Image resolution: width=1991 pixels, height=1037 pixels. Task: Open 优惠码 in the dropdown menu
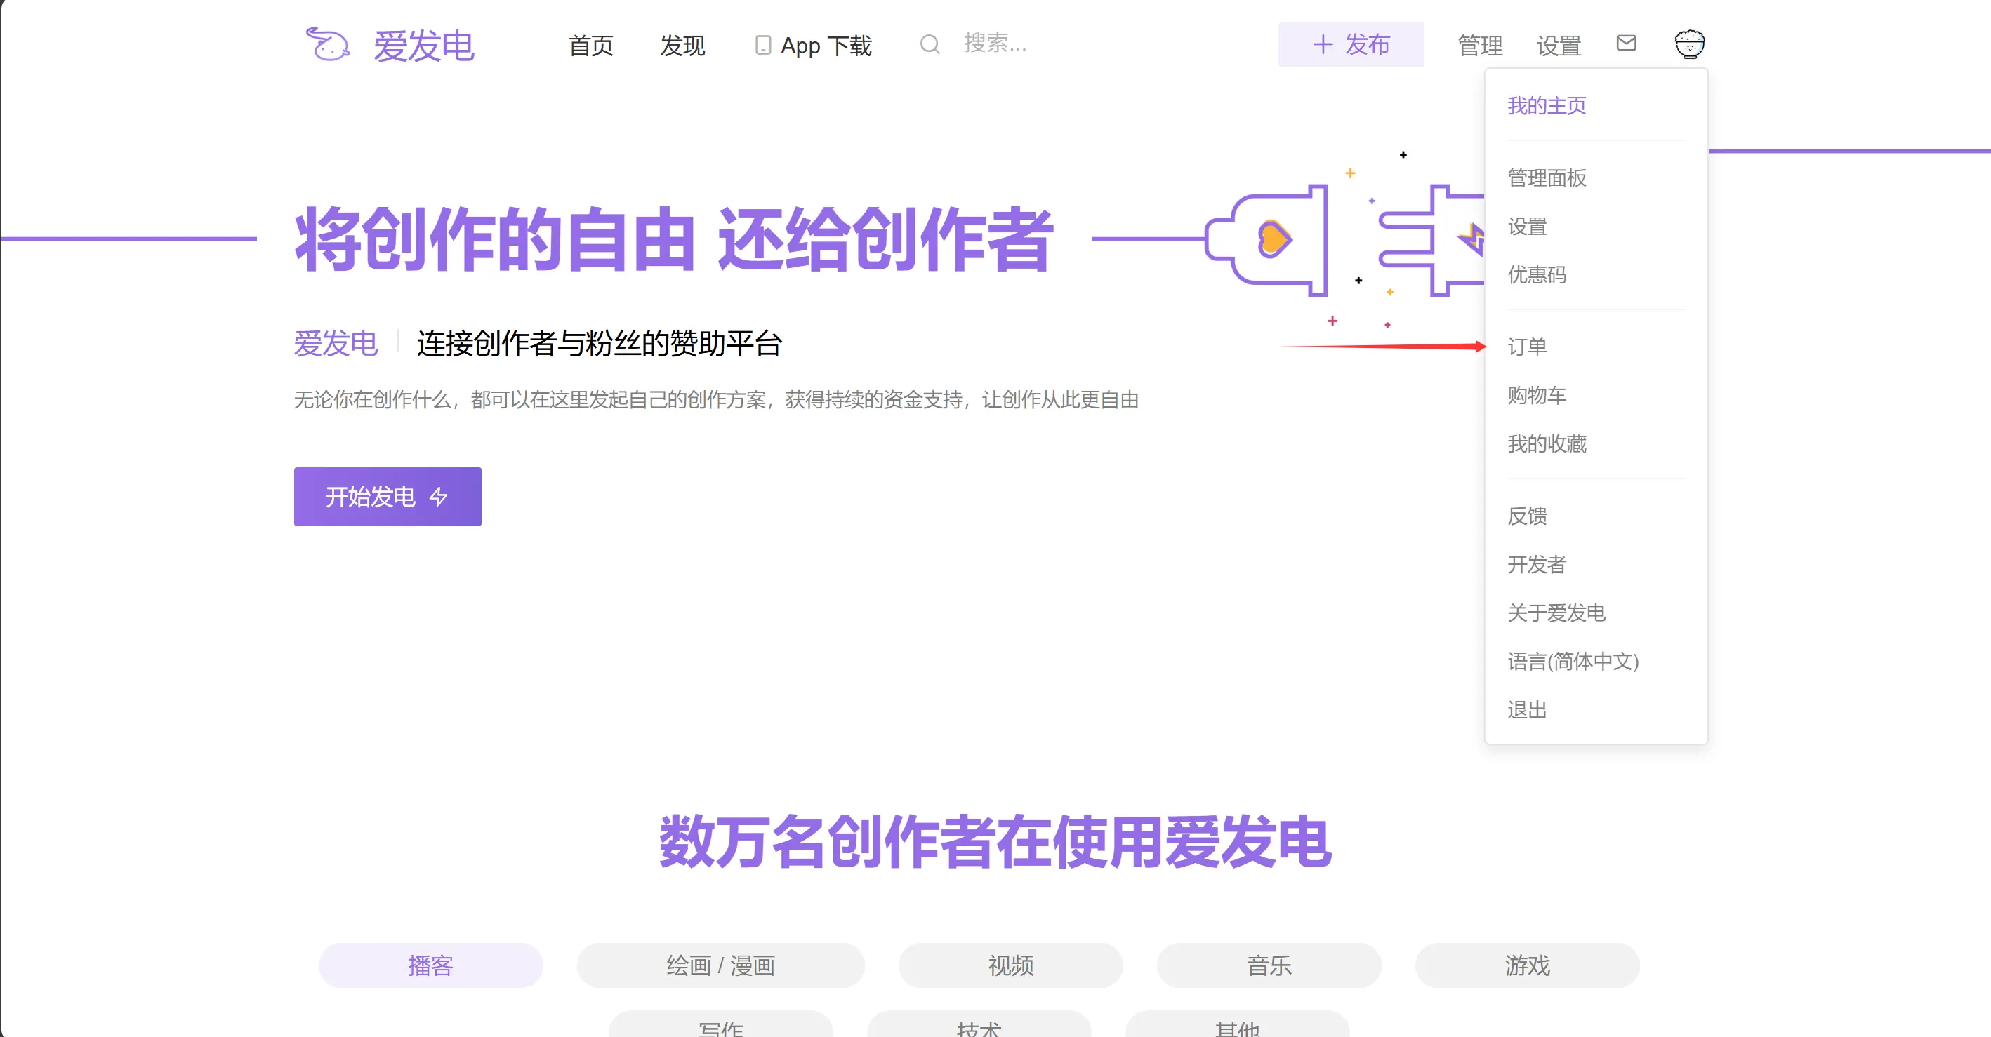click(1537, 274)
